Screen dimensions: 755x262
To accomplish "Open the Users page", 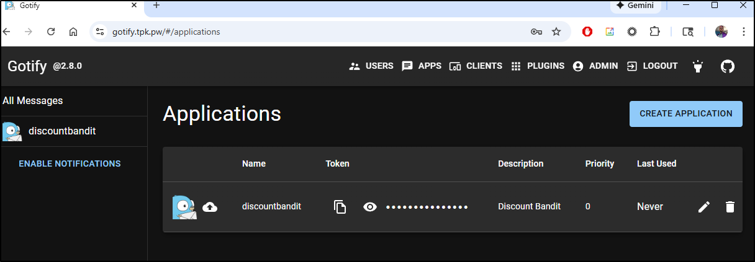I will [371, 66].
